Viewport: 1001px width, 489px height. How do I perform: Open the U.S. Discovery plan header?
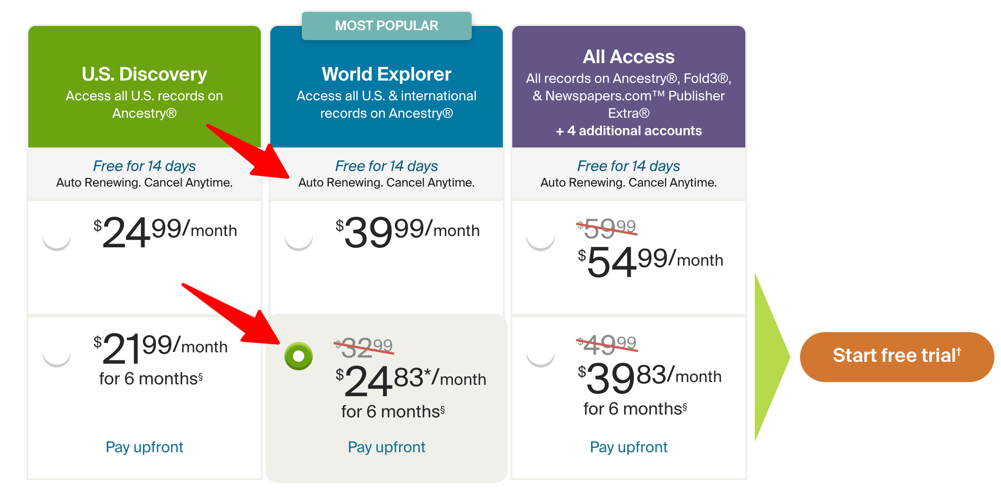coord(144,87)
